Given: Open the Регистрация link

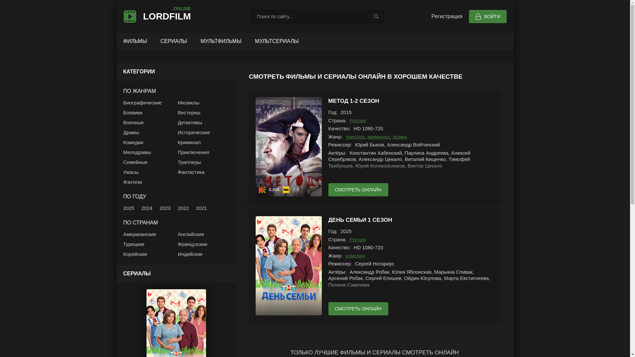Looking at the screenshot, I should (x=446, y=17).
